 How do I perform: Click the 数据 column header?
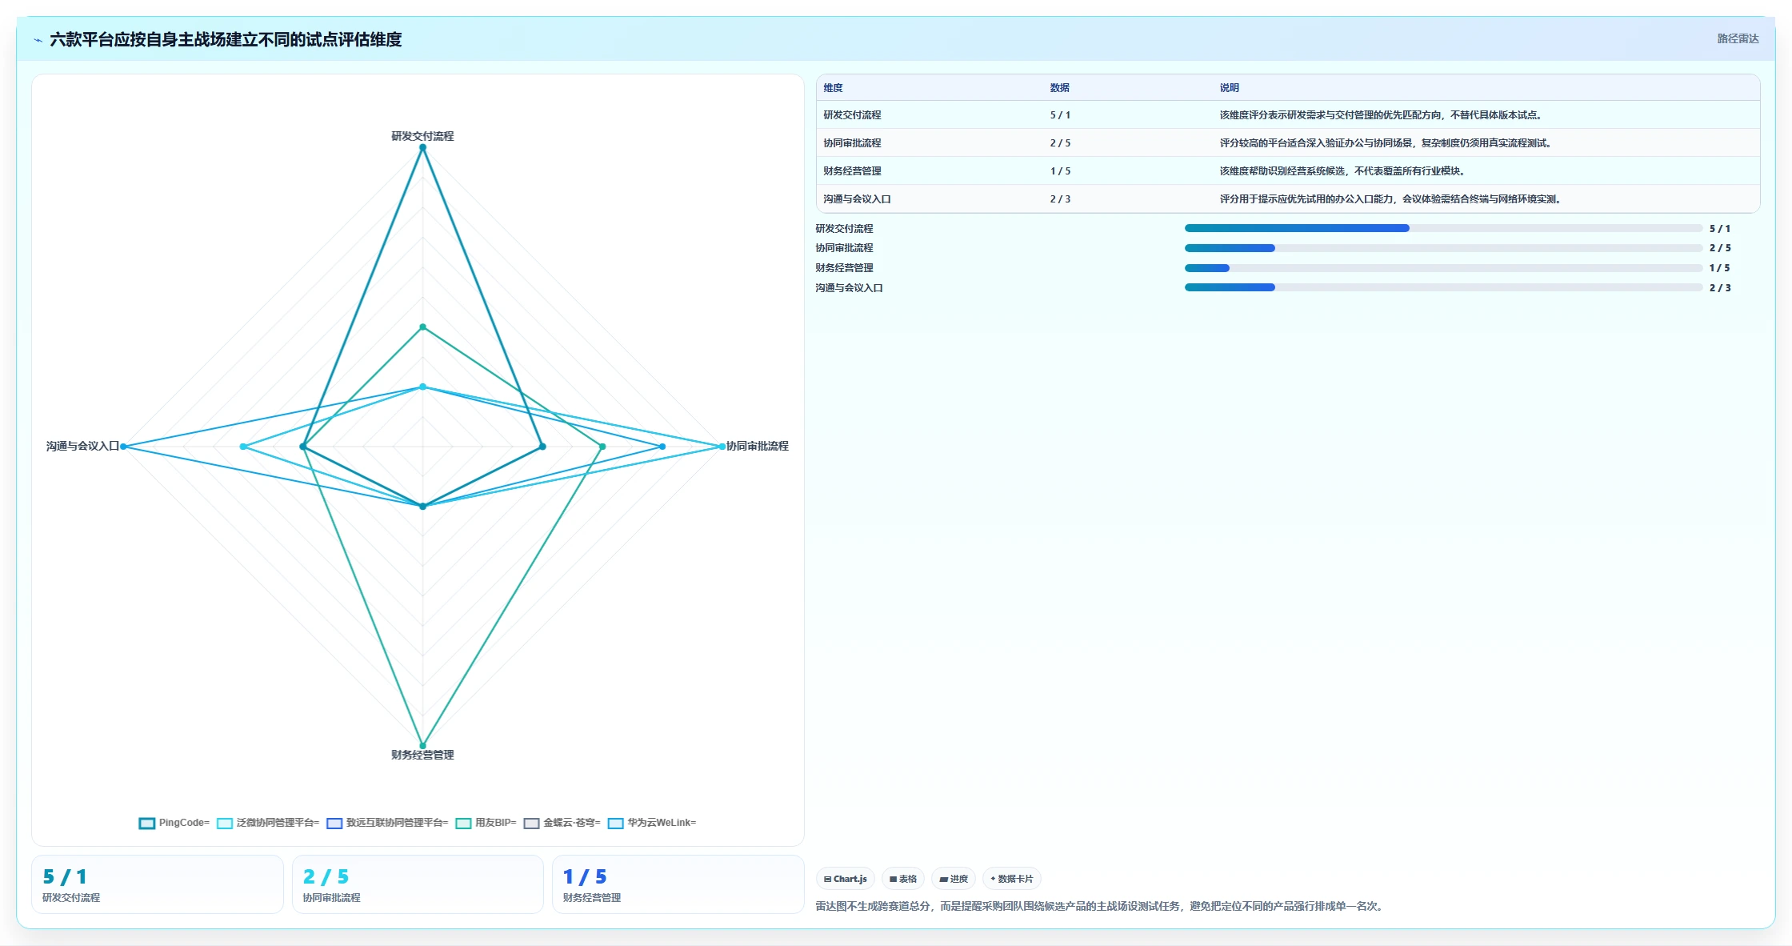(1060, 88)
